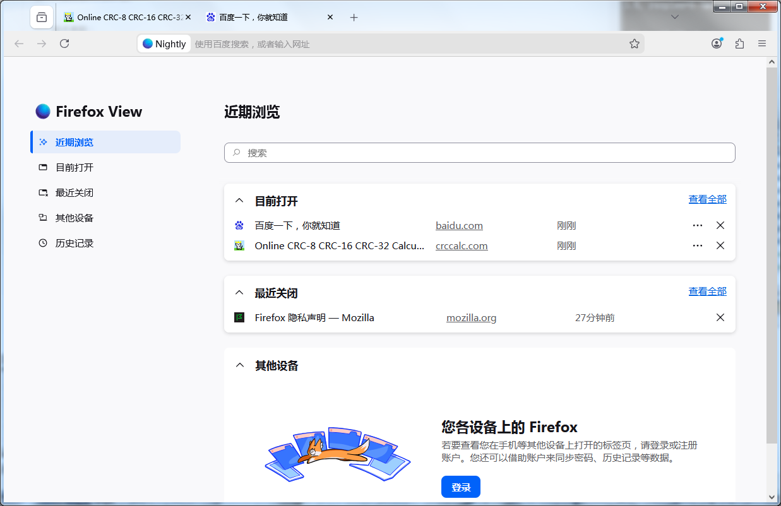Select 历史记录 in the sidebar

point(74,243)
